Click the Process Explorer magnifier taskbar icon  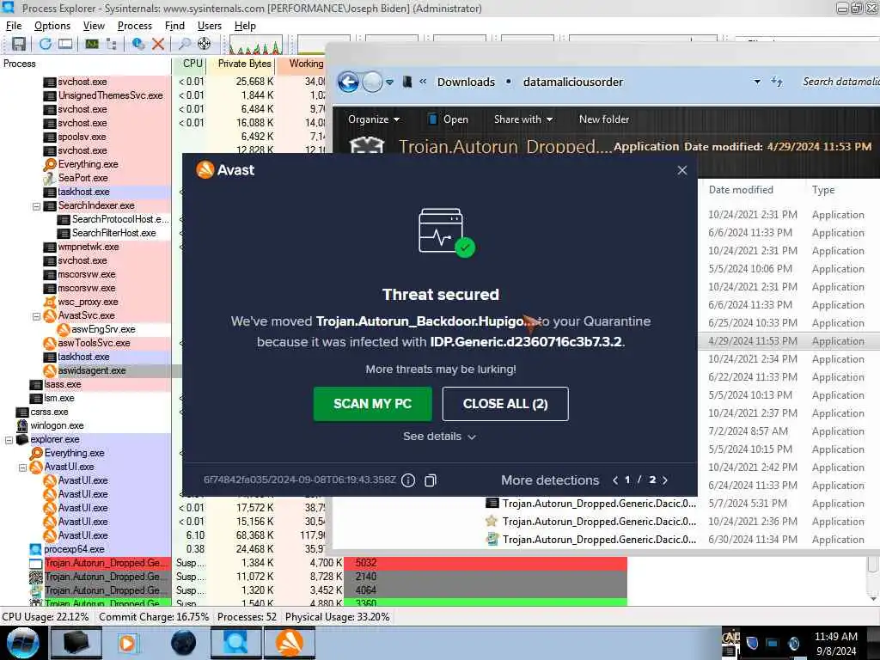236,643
